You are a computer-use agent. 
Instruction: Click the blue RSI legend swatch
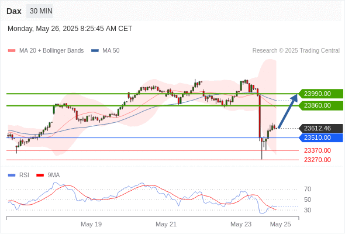click(x=12, y=175)
